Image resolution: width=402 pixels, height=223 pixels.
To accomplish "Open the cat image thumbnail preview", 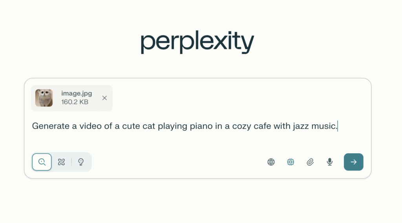I will (44, 98).
